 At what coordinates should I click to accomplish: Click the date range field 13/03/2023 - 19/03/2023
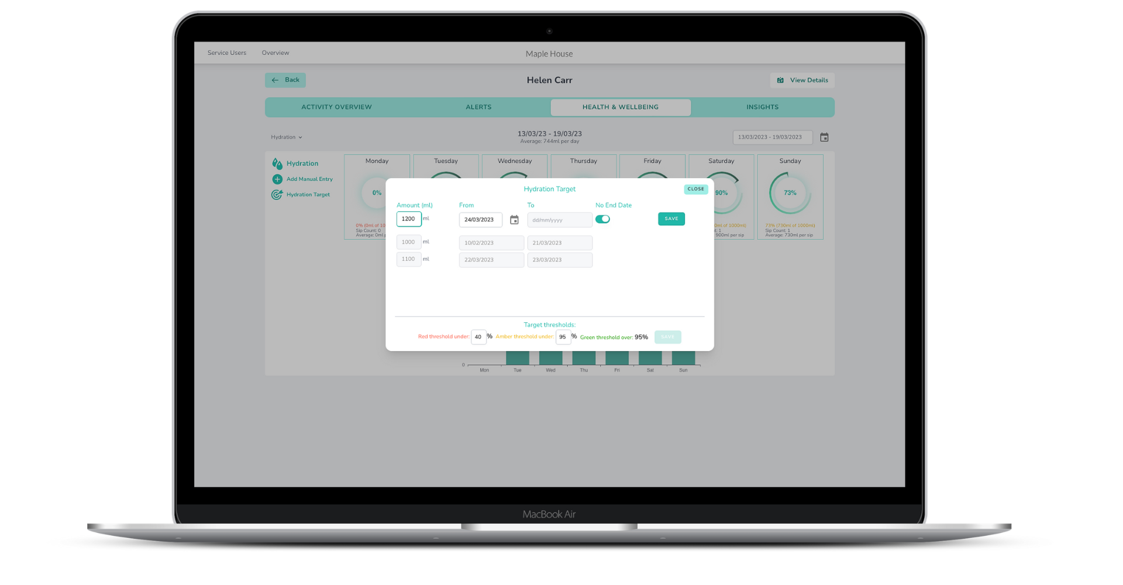772,137
